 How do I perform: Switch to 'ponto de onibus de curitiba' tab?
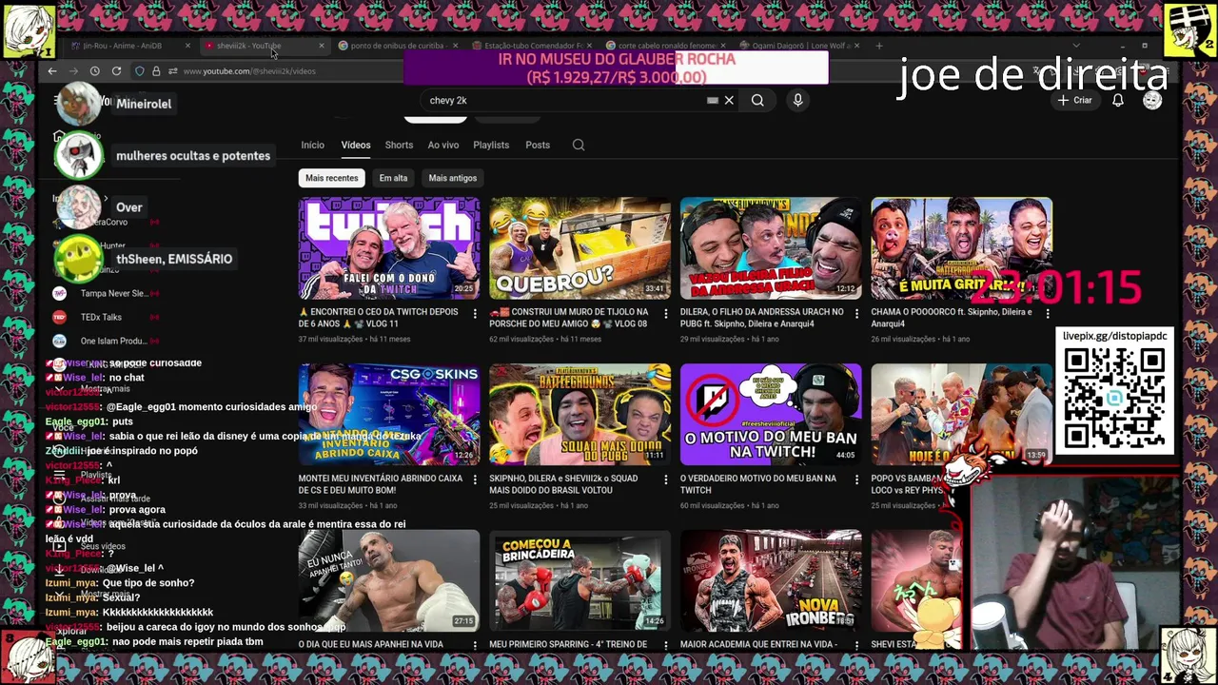396,46
